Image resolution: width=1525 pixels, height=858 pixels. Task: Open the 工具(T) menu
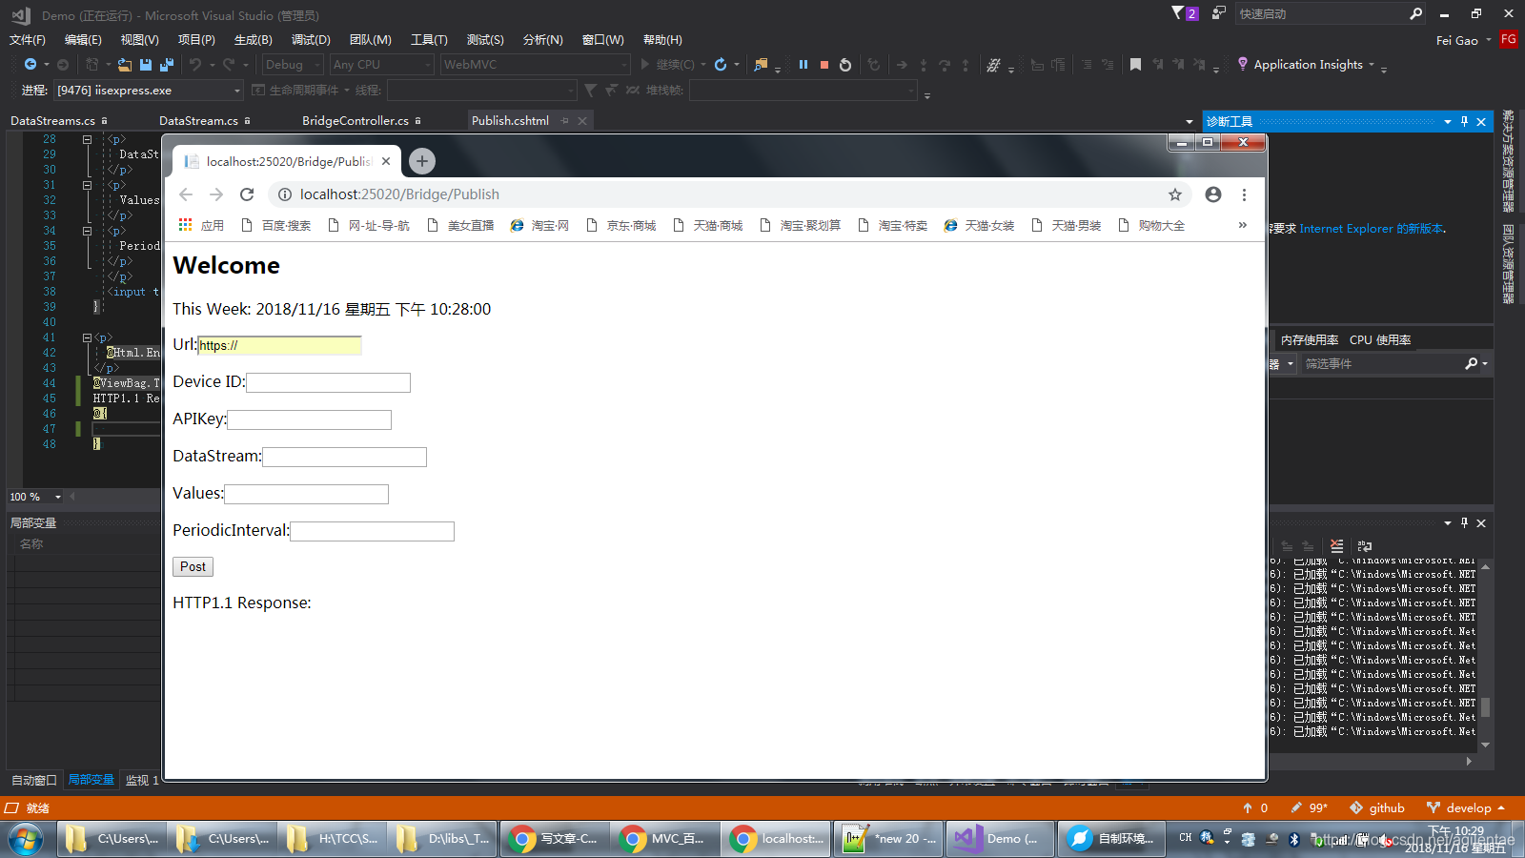[429, 39]
